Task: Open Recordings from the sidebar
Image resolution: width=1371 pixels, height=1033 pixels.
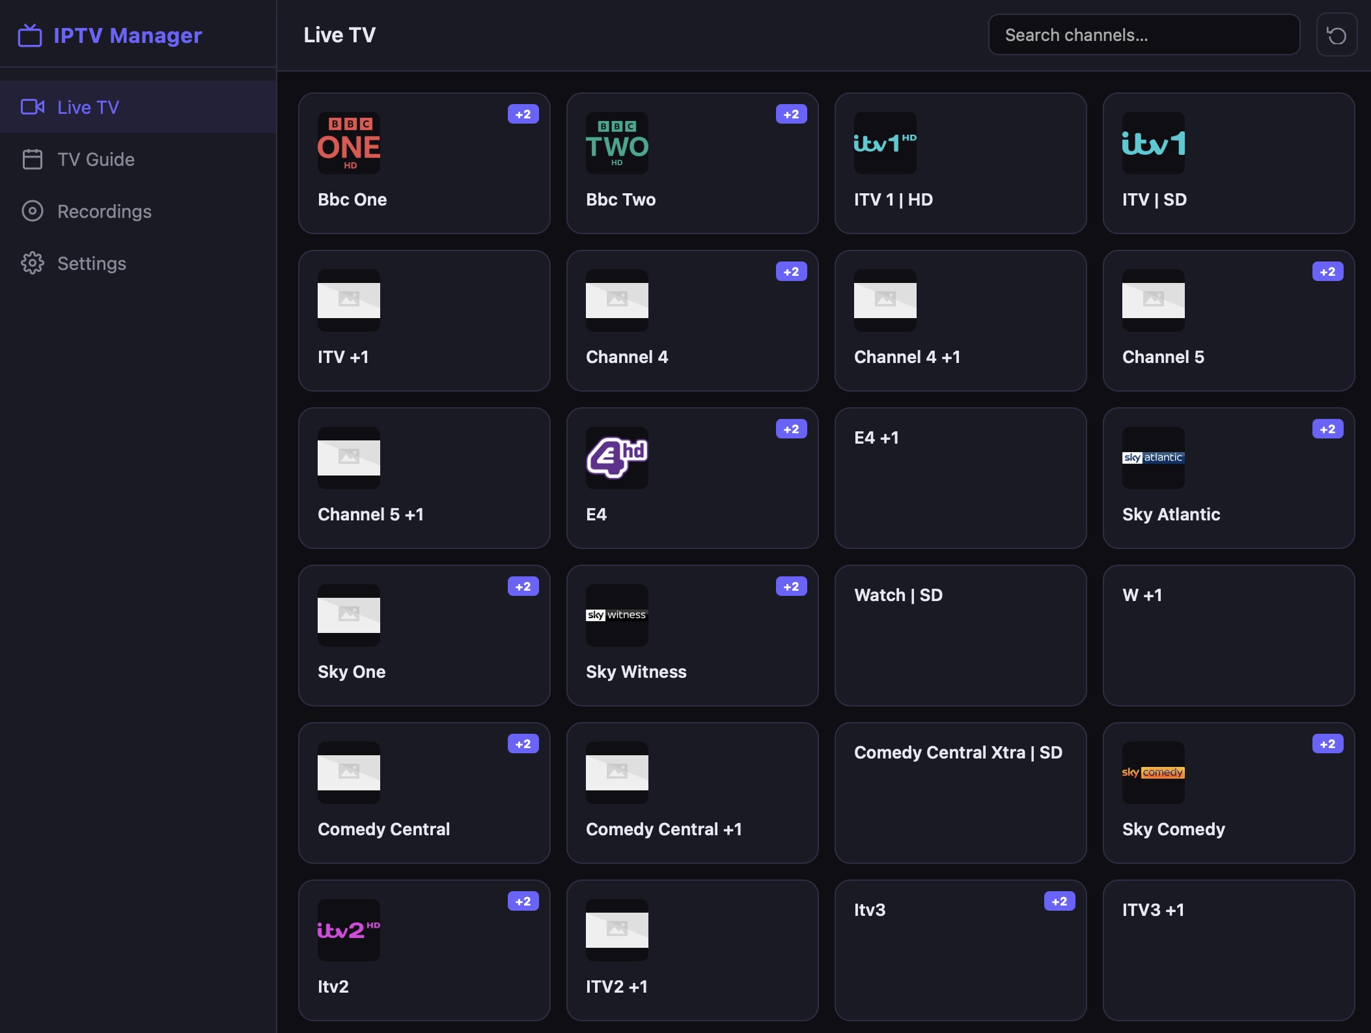Action: [138, 211]
